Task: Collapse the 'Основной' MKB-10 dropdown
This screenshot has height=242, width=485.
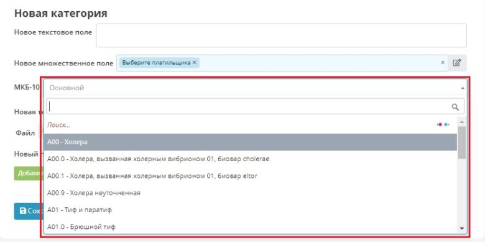Action: point(463,88)
